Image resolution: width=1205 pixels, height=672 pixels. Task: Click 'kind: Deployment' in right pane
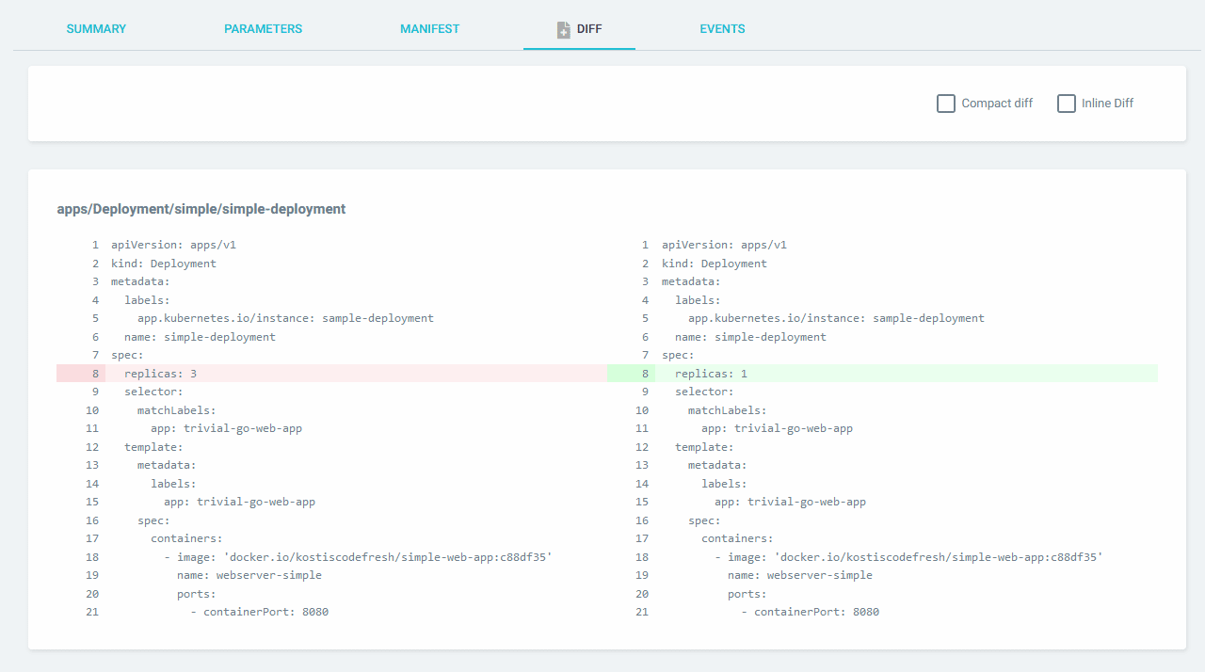pyautogui.click(x=715, y=264)
